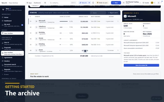Click the Salesforce S avatar
The width and height of the screenshot is (164, 102).
click(x=36, y=27)
